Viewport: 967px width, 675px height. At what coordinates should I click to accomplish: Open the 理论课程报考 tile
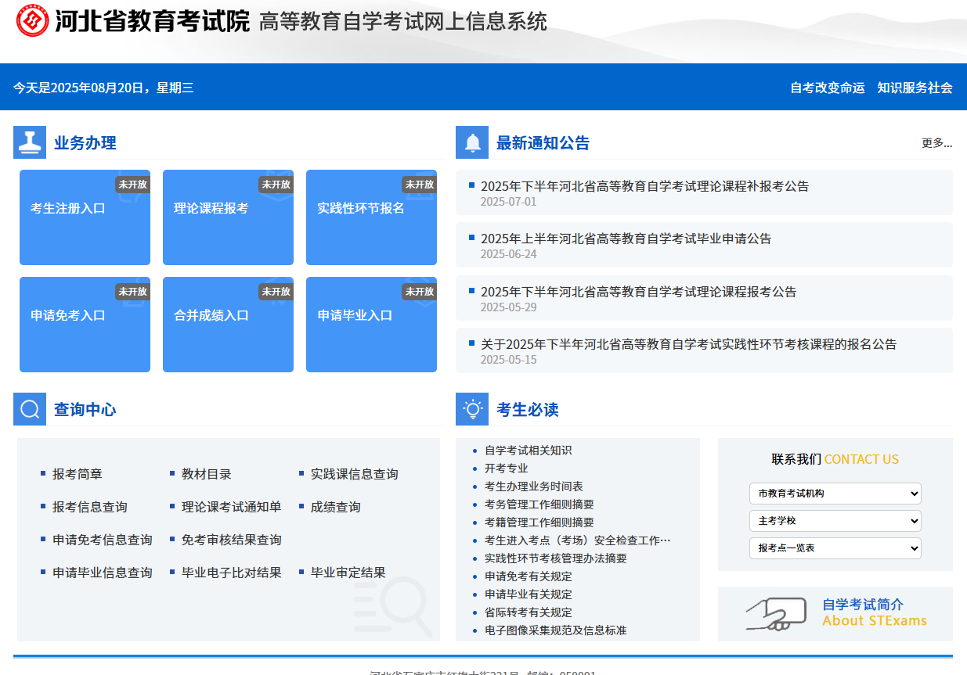click(x=228, y=217)
